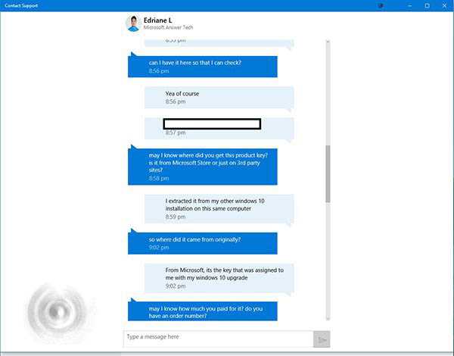Viewport: 454px width, 356px height.
Task: Click the '8:57 pm' timestamp
Action: 176,133
